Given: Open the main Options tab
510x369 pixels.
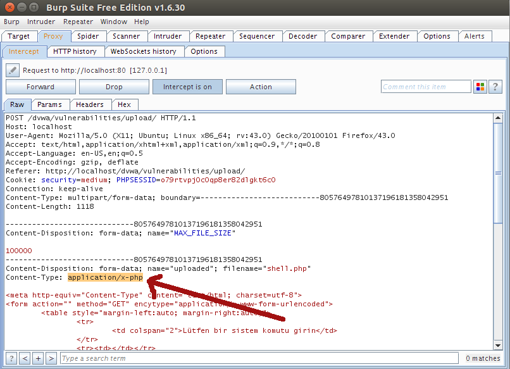Looking at the screenshot, I should (437, 36).
